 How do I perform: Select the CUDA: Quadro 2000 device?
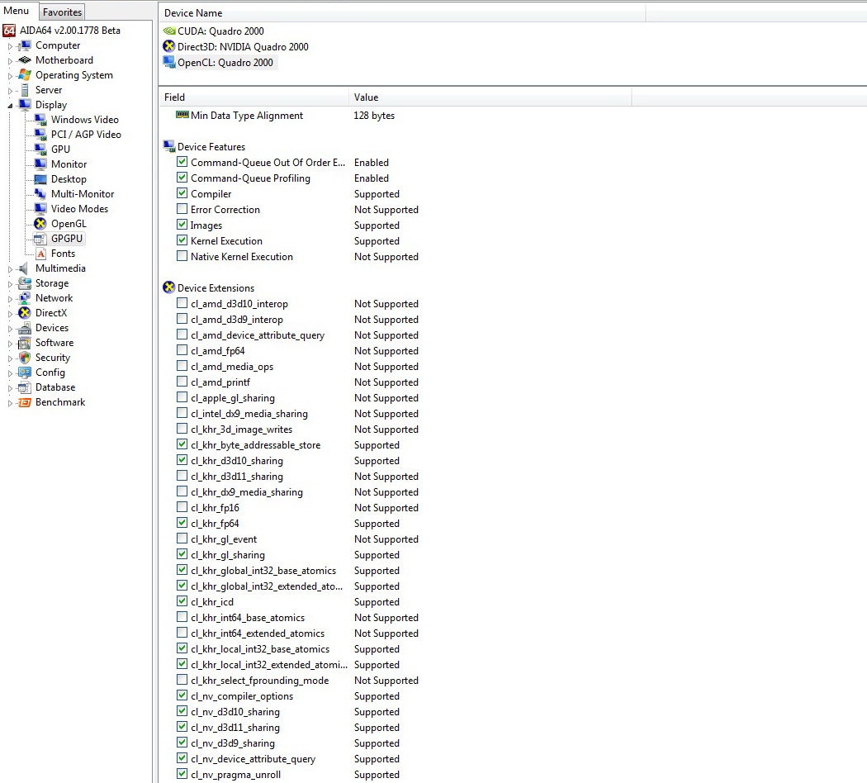[x=220, y=31]
